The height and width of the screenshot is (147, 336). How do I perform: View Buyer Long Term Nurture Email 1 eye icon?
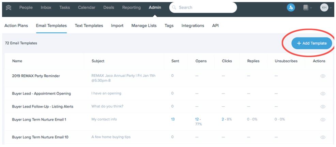click(322, 120)
